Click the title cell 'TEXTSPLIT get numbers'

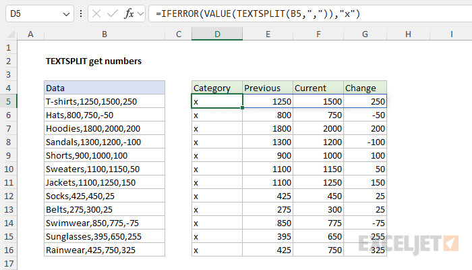coord(94,61)
